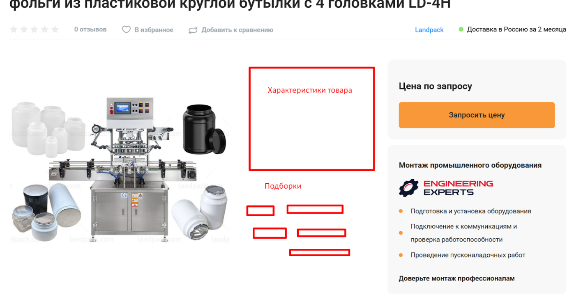Click Доставка в Россию за 2 месяца

[516, 30]
